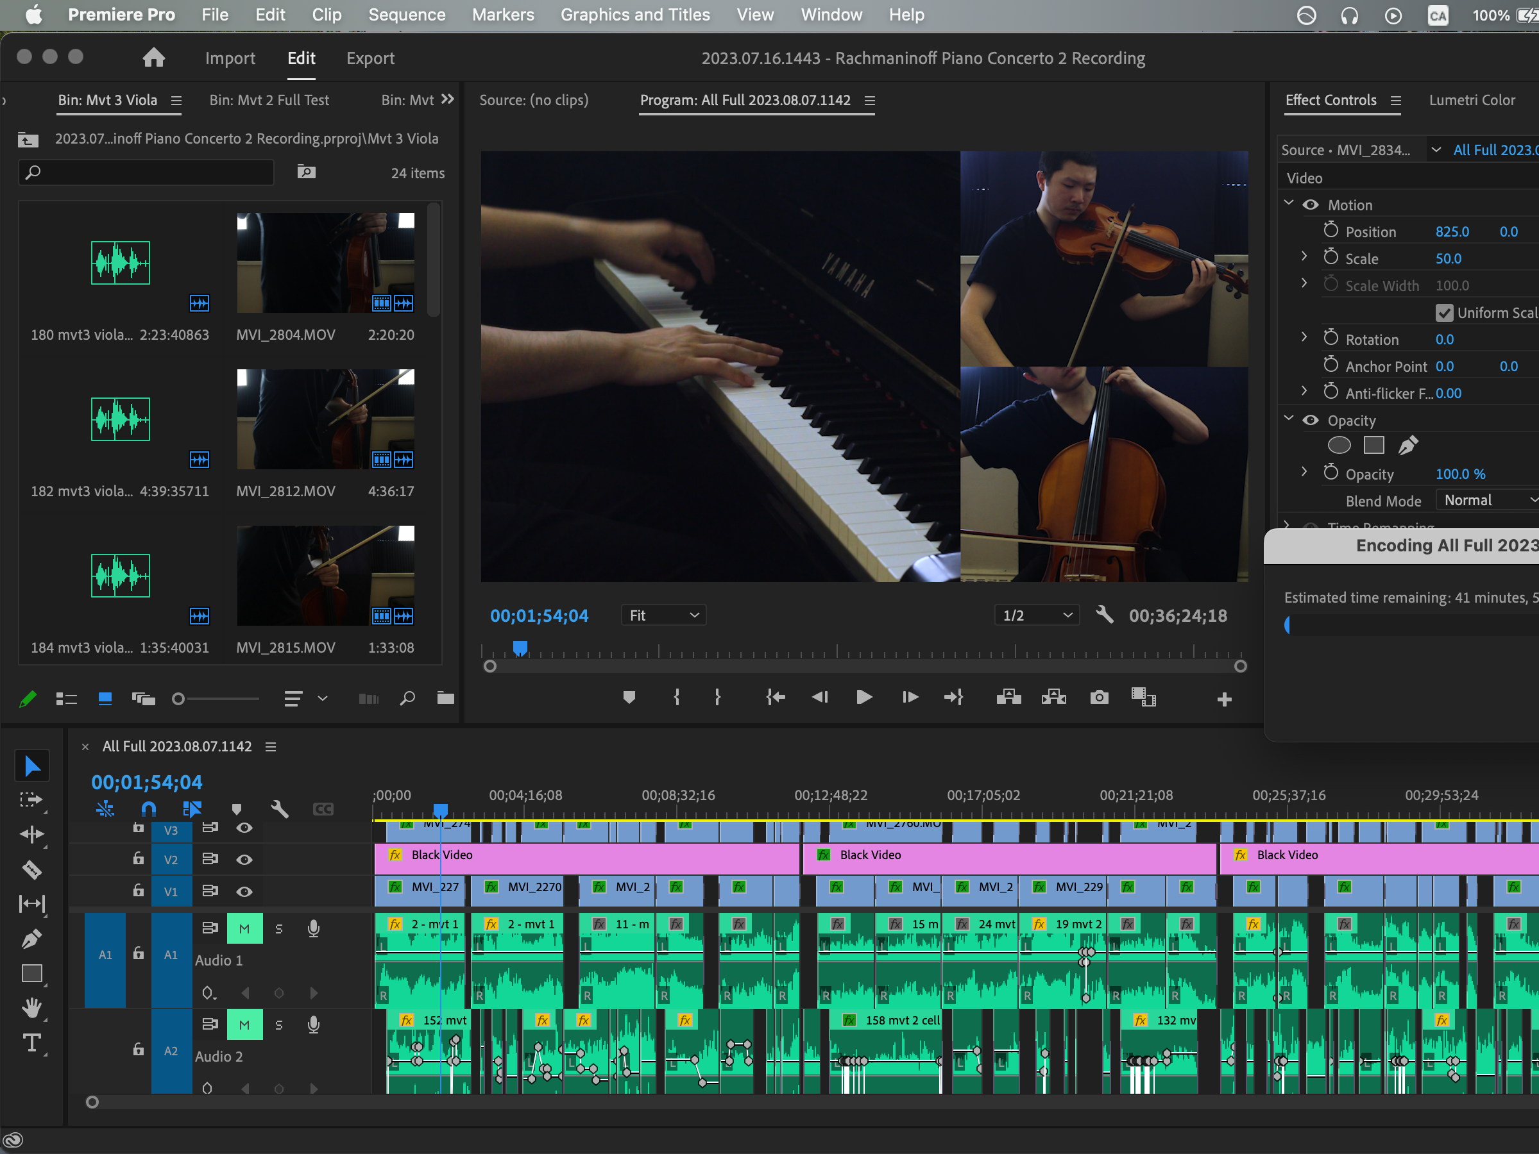Switch to Source (no clips) tab
The image size is (1539, 1154).
click(x=534, y=100)
